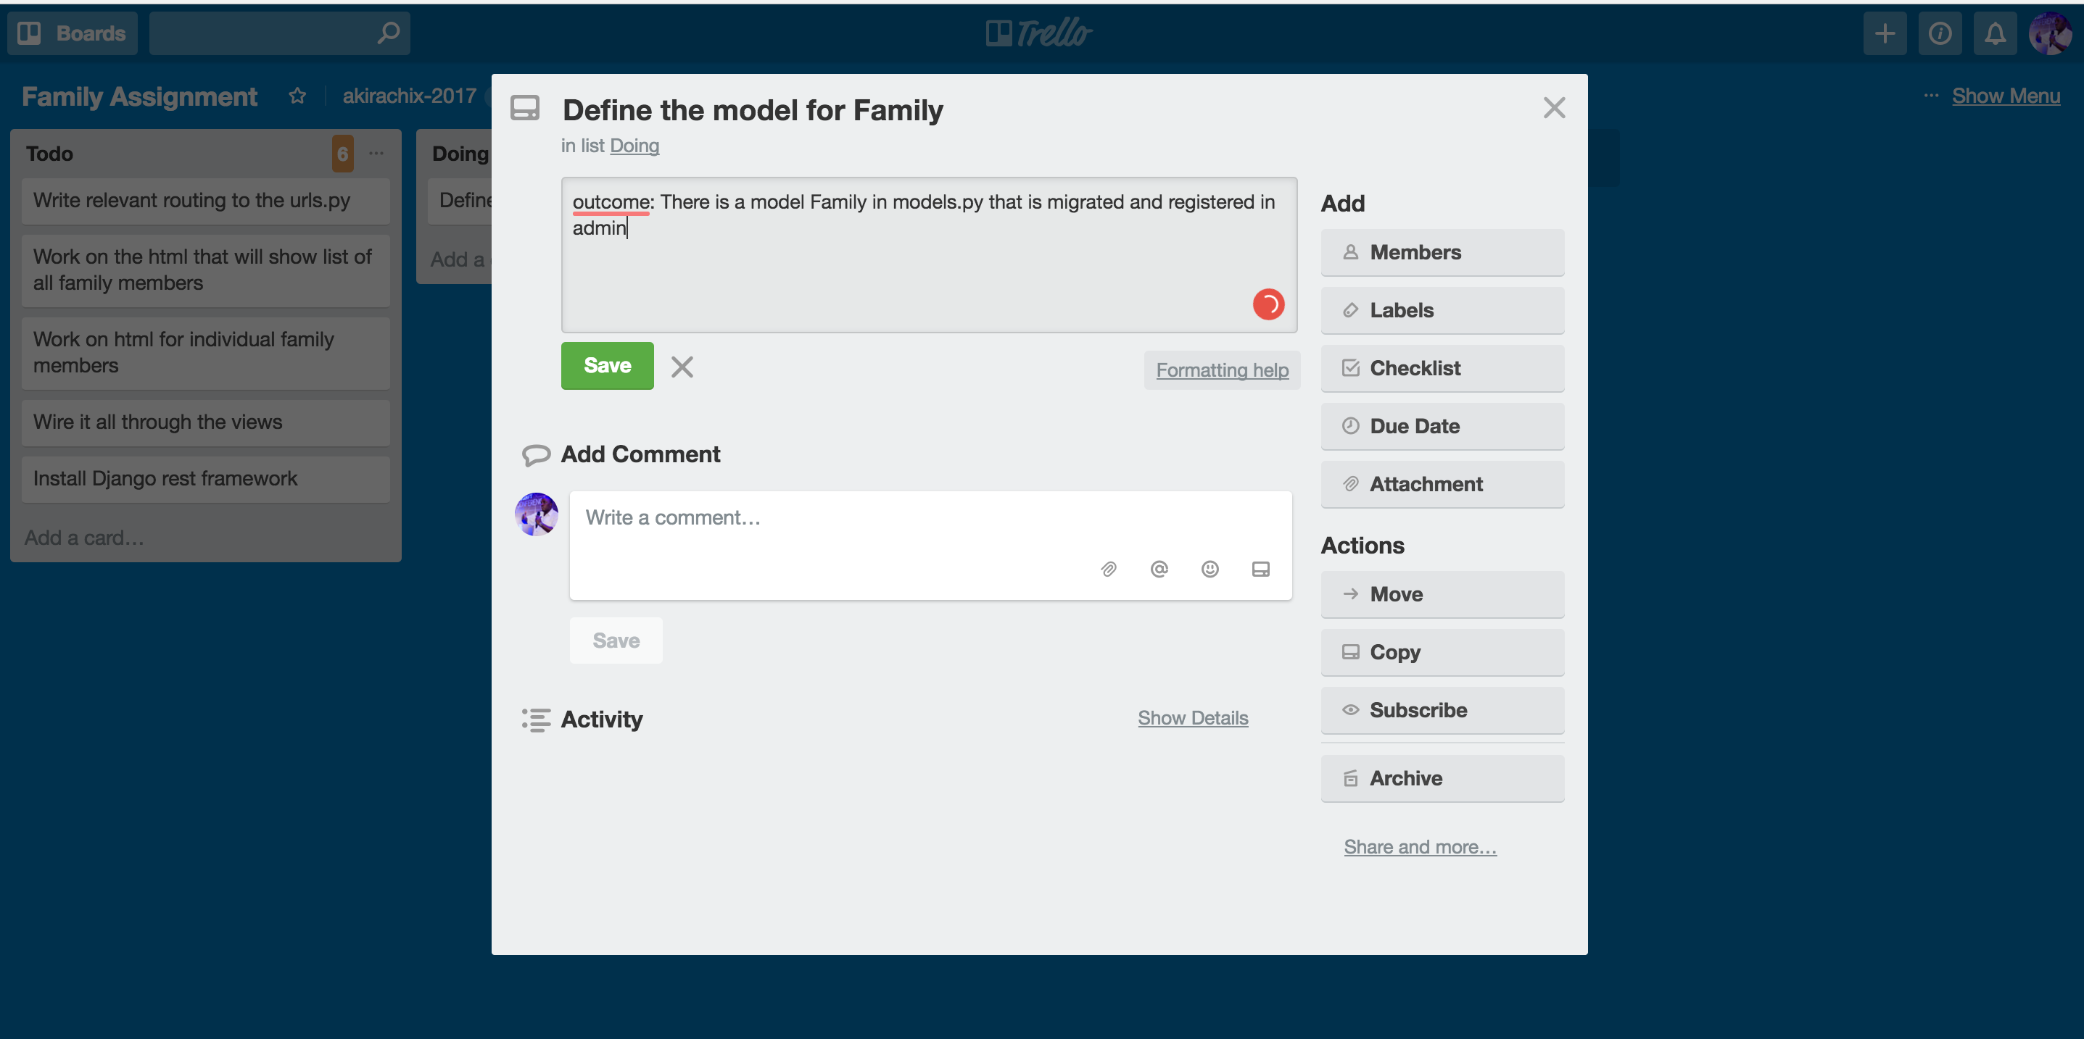The height and width of the screenshot is (1039, 2084).
Task: Discard description edits with the X icon
Action: pos(682,367)
